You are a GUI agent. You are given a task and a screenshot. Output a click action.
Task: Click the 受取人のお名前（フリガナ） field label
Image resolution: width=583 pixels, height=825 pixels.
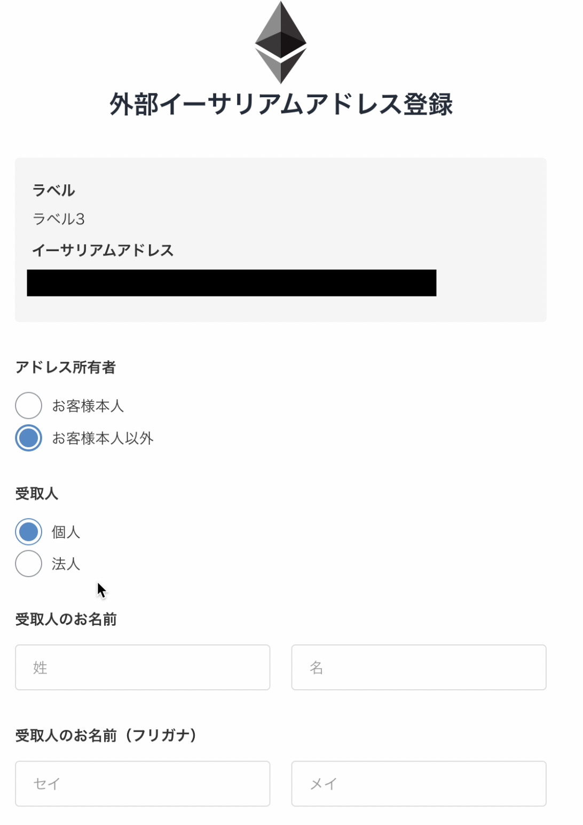tap(106, 734)
